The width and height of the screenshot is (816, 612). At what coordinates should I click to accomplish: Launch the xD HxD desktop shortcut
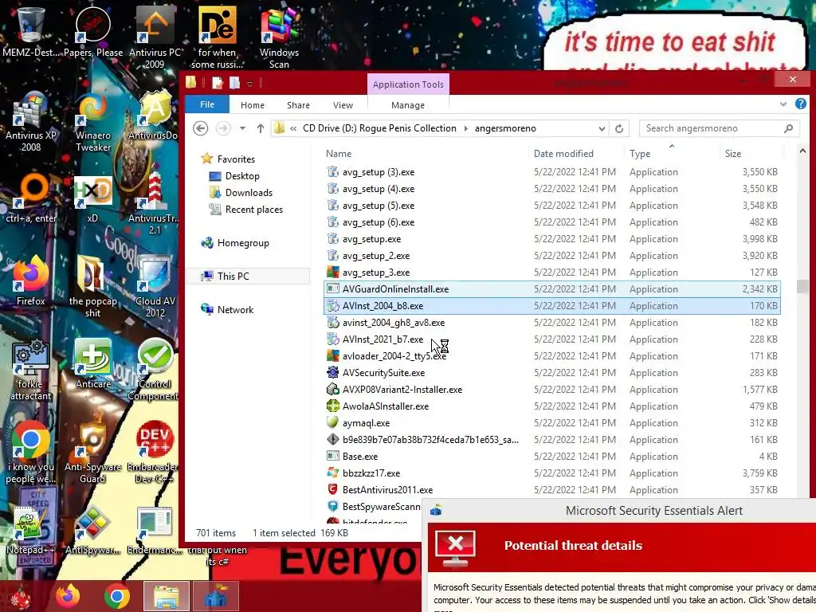92,198
